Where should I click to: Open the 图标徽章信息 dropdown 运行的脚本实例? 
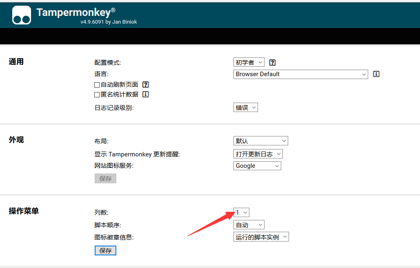pos(261,237)
